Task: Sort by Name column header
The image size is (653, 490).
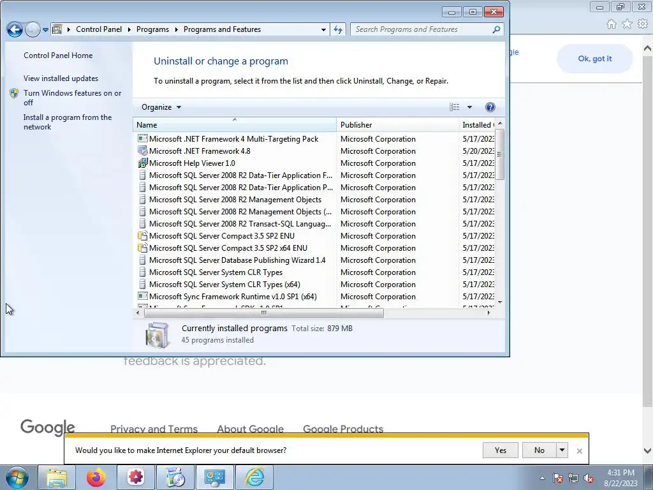Action: (x=235, y=124)
